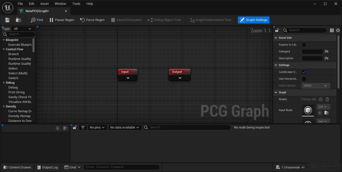The height and width of the screenshot is (172, 342).
Task: Select the Execute Blueprint node entry
Action: pos(20,45)
